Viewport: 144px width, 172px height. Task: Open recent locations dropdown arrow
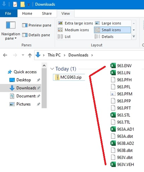(23, 55)
